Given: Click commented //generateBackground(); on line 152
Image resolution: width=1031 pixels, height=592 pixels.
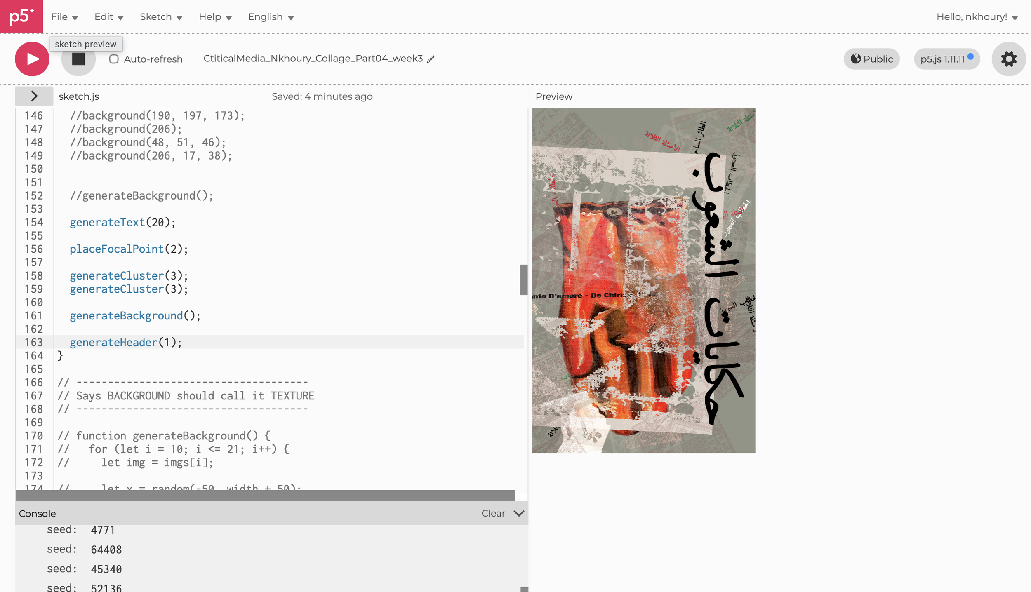Looking at the screenshot, I should (141, 195).
